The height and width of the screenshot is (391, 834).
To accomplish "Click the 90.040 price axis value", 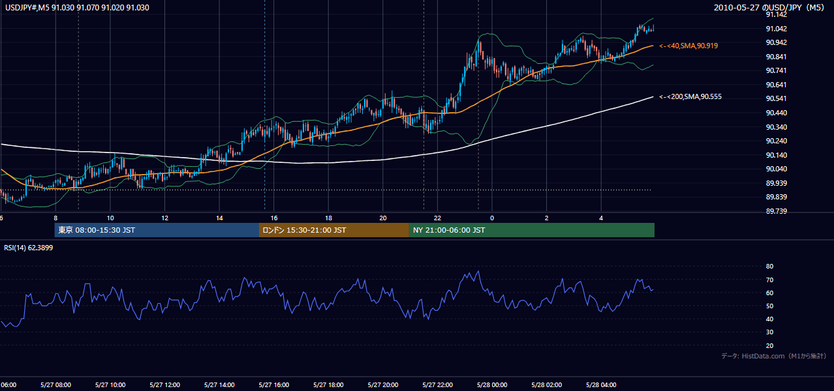I will pos(776,169).
